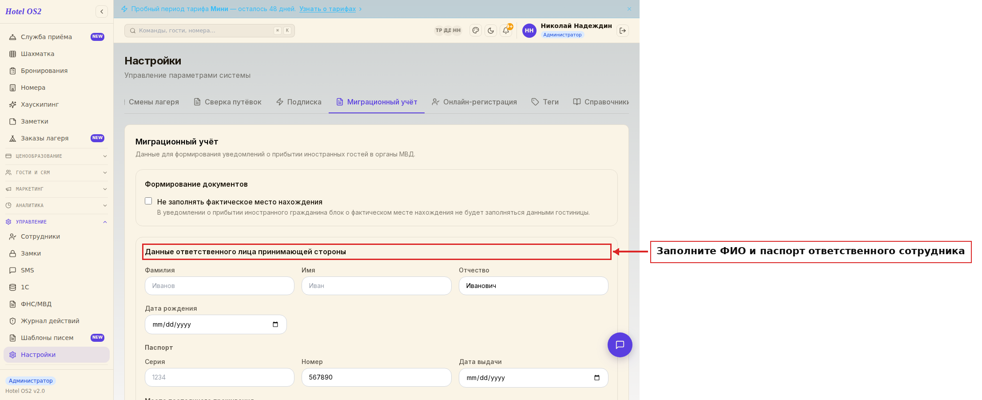This screenshot has height=400, width=982.
Task: Collapse the Управление sidebar group
Action: [57, 222]
